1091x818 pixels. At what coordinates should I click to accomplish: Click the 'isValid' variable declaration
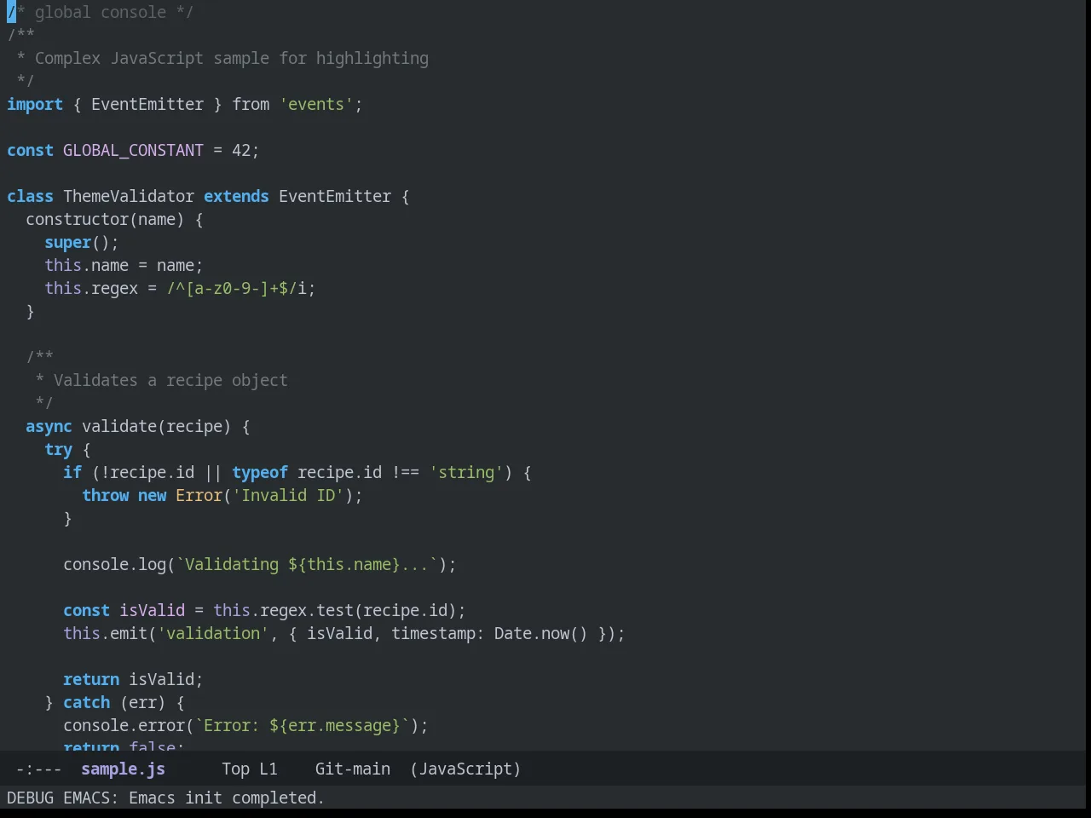(152, 610)
